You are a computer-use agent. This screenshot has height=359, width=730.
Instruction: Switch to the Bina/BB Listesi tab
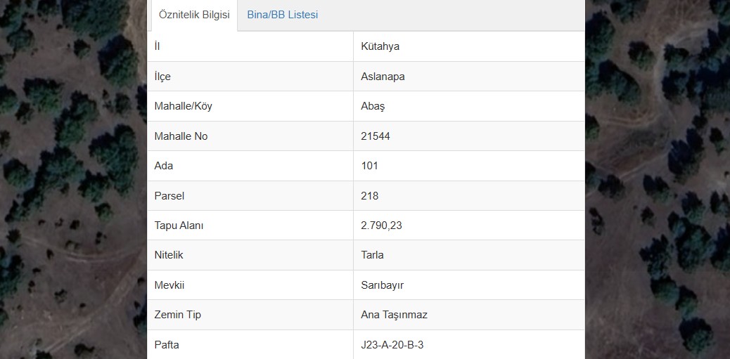pos(282,15)
